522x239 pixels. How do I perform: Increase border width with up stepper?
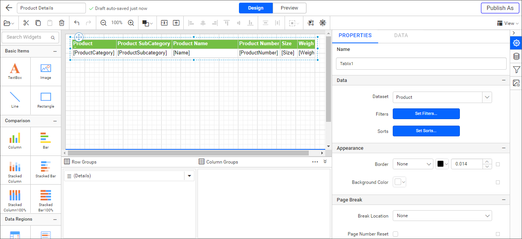point(487,161)
